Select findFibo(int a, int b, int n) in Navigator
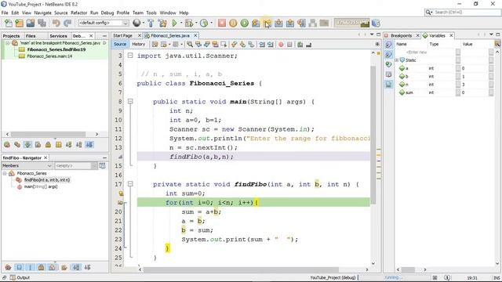 pyautogui.click(x=47, y=180)
